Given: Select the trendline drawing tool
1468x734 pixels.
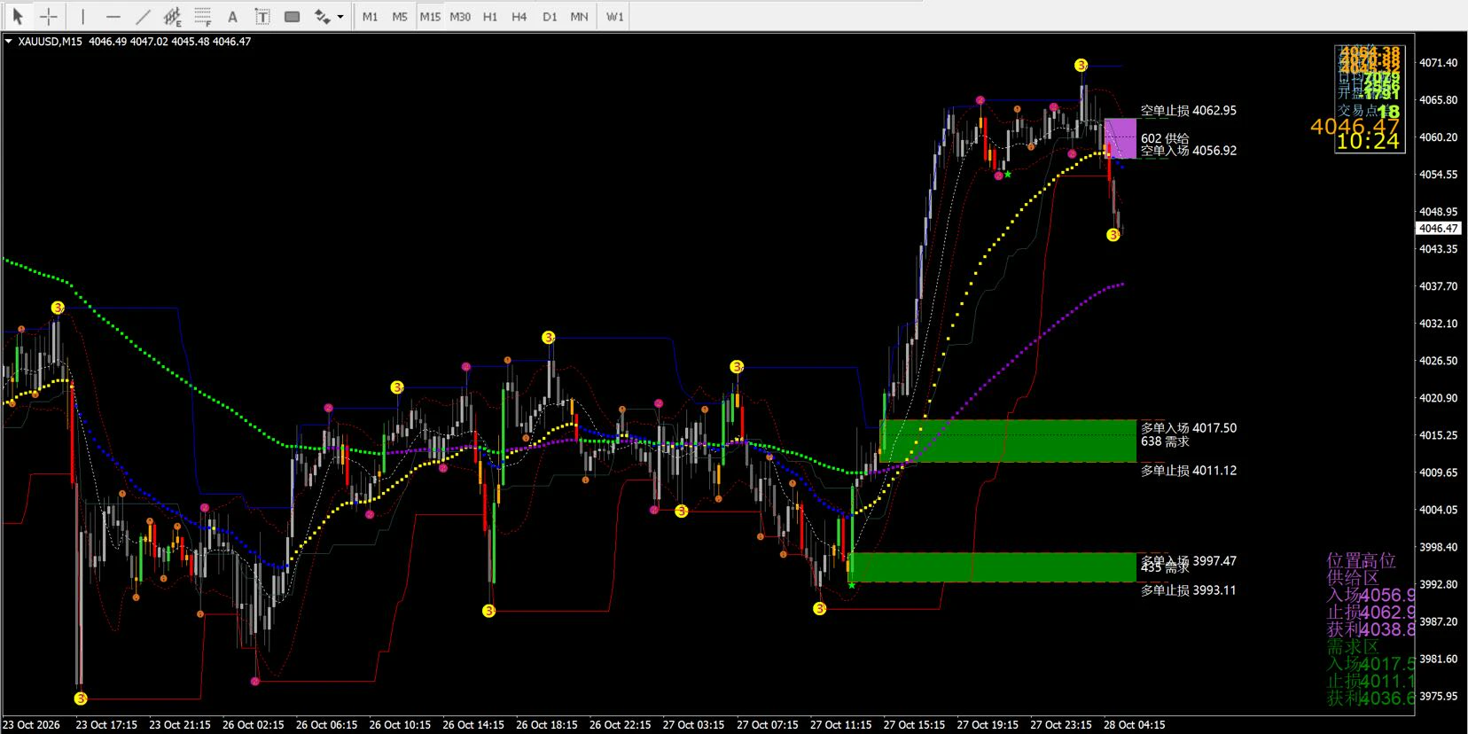Looking at the screenshot, I should [x=143, y=16].
